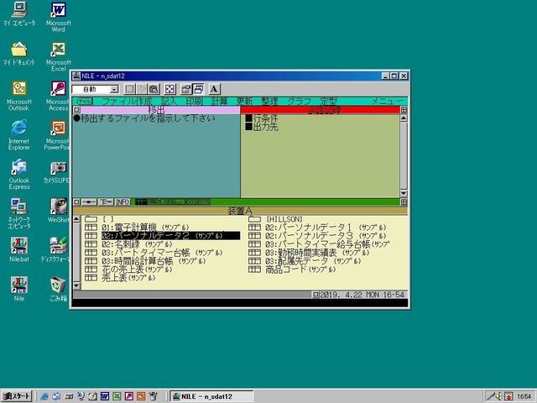Viewport: 537px width, 403px height.
Task: Select 商品コード sample table icon
Action: (x=255, y=270)
